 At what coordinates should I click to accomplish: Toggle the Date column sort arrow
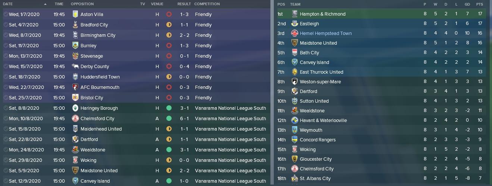pos(45,4)
